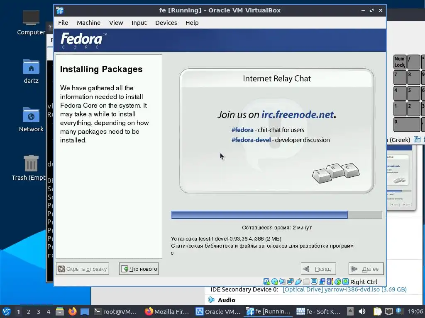The image size is (425, 318).
Task: Click the numpad slash key on soft keyboard
Action: (x=414, y=62)
